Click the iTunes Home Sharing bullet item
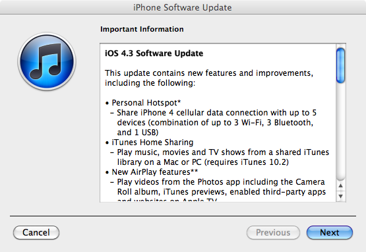Viewport: 366px width, 252px height. [x=150, y=142]
